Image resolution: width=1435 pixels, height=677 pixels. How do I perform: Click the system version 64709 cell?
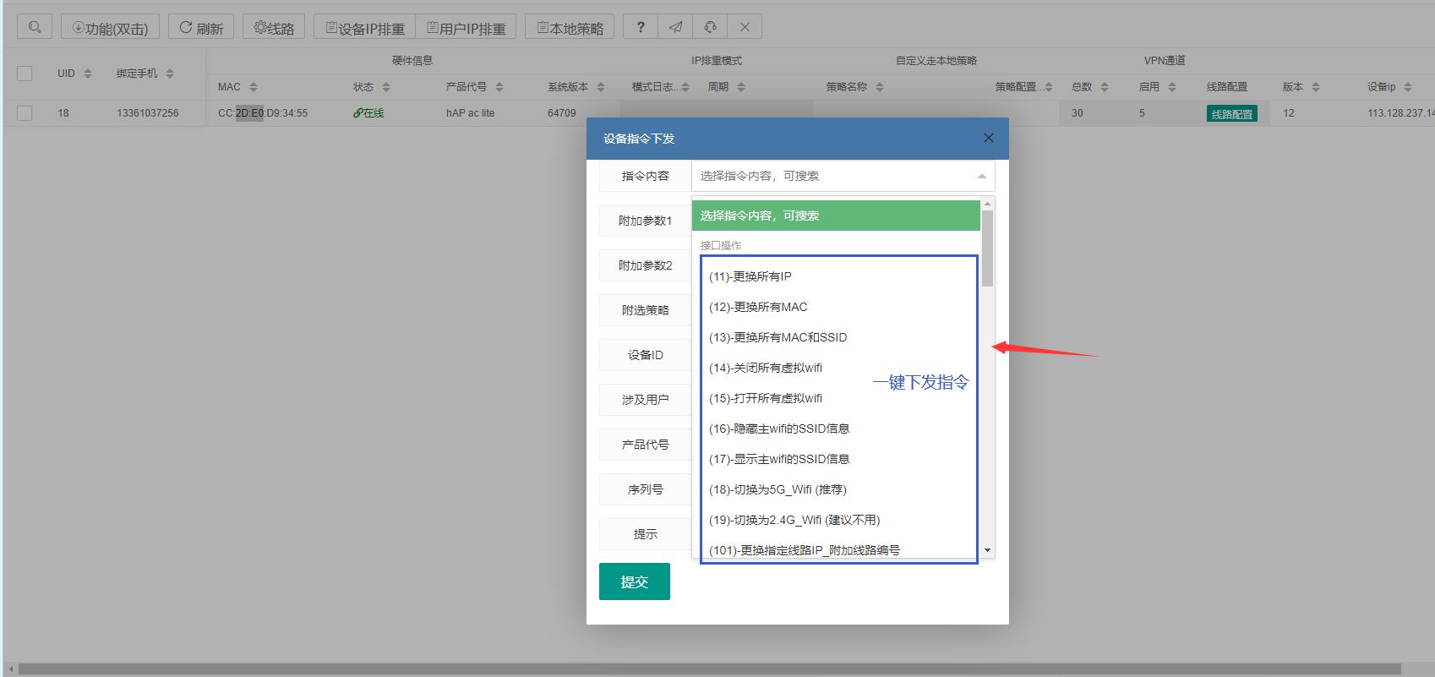[x=562, y=113]
